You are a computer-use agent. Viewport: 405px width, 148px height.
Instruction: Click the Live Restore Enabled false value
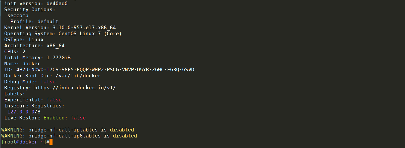pos(78,118)
